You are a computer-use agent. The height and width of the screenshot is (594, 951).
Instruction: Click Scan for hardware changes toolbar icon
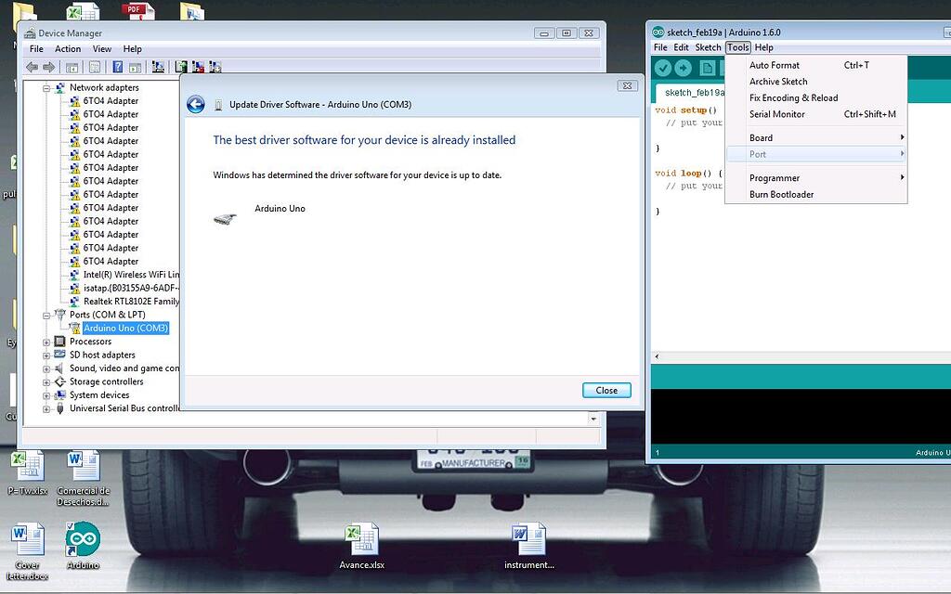point(158,67)
